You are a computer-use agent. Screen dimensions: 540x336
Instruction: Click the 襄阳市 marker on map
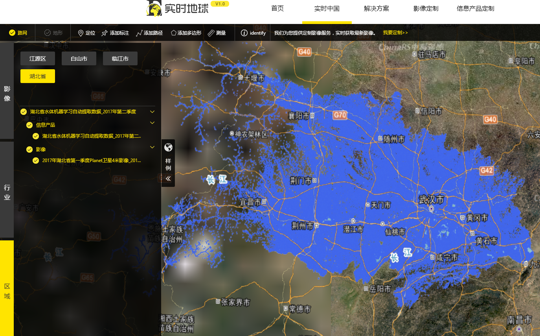pos(312,116)
